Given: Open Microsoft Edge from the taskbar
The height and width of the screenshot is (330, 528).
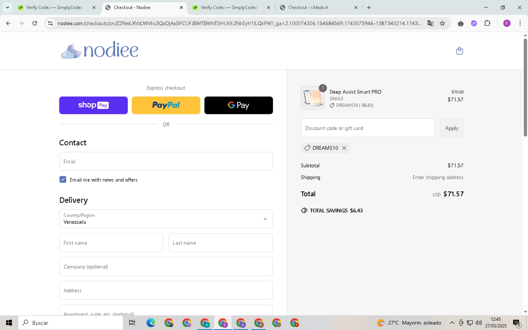Looking at the screenshot, I should coord(151,323).
